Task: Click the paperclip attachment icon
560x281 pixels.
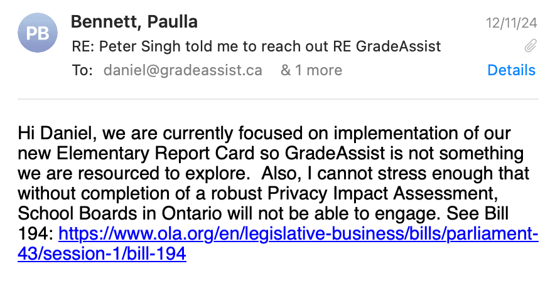Action: click(x=530, y=46)
